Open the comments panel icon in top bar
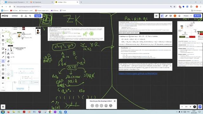The width and height of the screenshot is (203, 114). coord(171,16)
